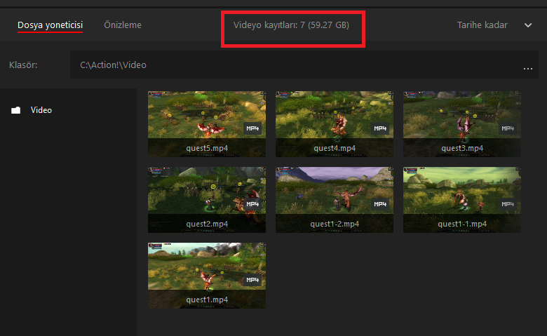Screen dimensions: 547x336
Task: Click the MP4 badge on quest1.mp4
Action: (x=252, y=280)
